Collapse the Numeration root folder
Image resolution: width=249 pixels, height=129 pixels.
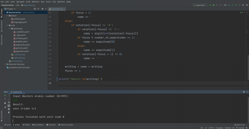(5, 12)
